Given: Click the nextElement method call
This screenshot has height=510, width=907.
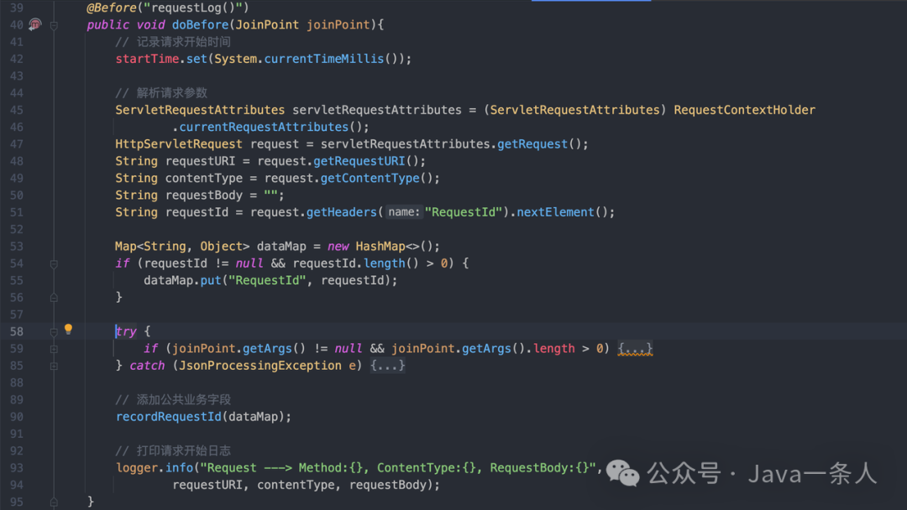Looking at the screenshot, I should [x=555, y=212].
